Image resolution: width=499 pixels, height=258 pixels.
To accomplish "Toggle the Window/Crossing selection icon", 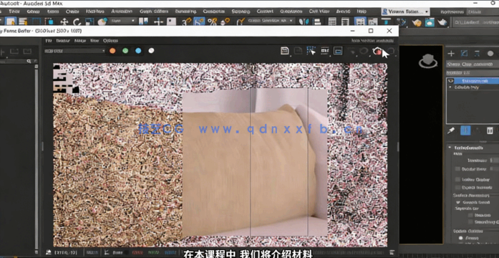I will point(49,21).
